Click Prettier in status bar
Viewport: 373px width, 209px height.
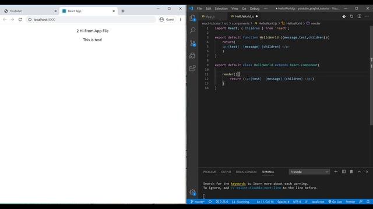click(x=350, y=201)
